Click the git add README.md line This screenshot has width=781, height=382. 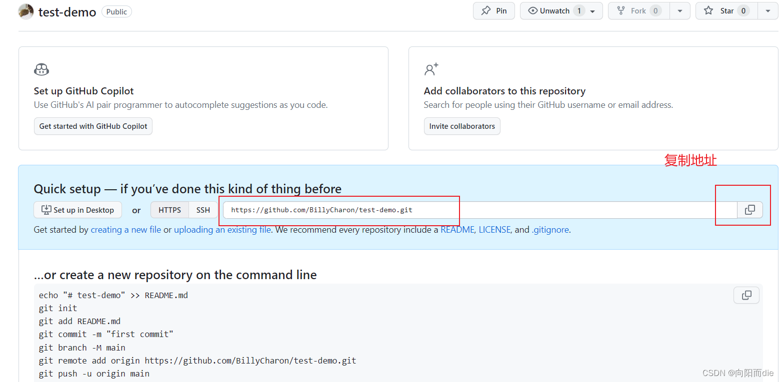pyautogui.click(x=79, y=321)
